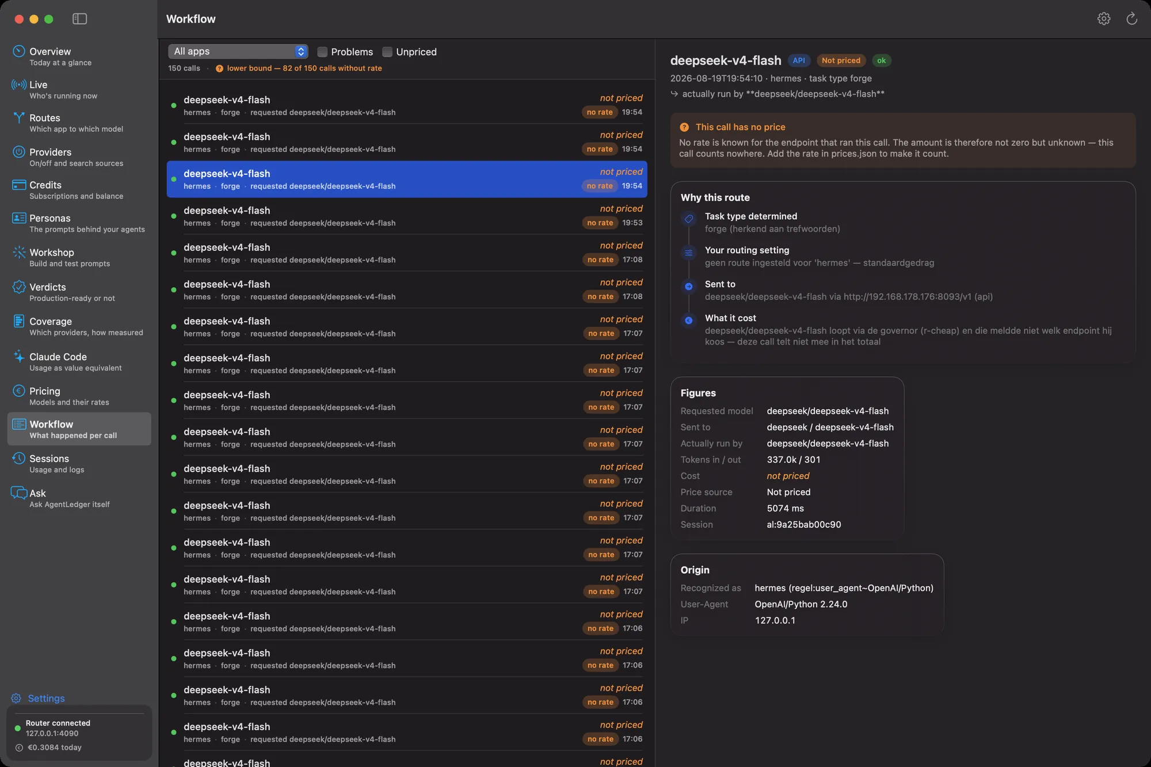
Task: Click the €0.3084 today amount
Action: 55,747
